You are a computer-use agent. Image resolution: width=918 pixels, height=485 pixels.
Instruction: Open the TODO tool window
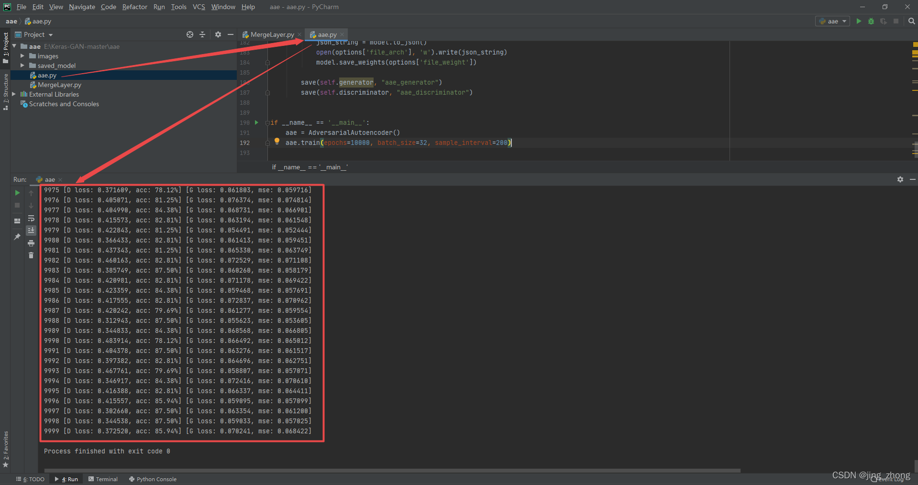(x=30, y=479)
